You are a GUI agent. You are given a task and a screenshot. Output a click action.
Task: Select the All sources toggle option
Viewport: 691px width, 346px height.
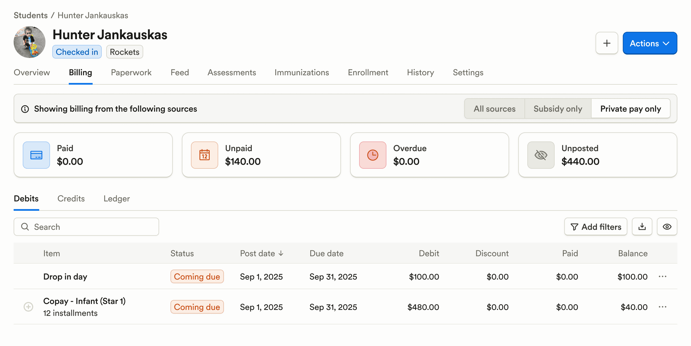(x=494, y=109)
